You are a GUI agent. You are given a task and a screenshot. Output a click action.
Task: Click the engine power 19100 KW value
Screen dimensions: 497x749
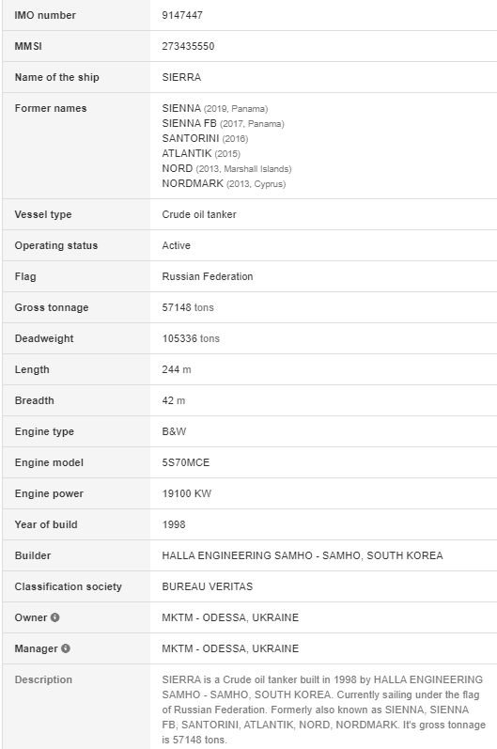(x=187, y=493)
